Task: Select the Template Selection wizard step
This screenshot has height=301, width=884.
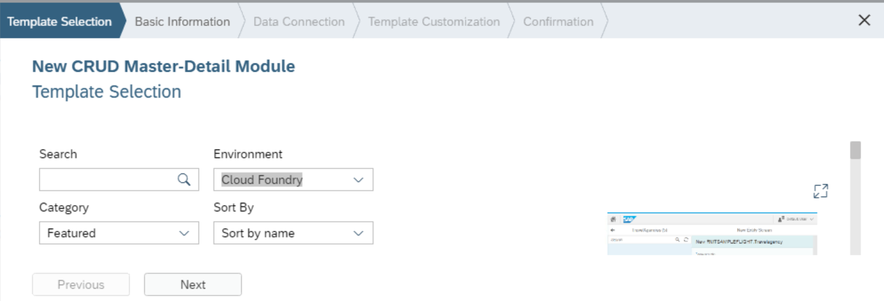Action: (x=59, y=21)
